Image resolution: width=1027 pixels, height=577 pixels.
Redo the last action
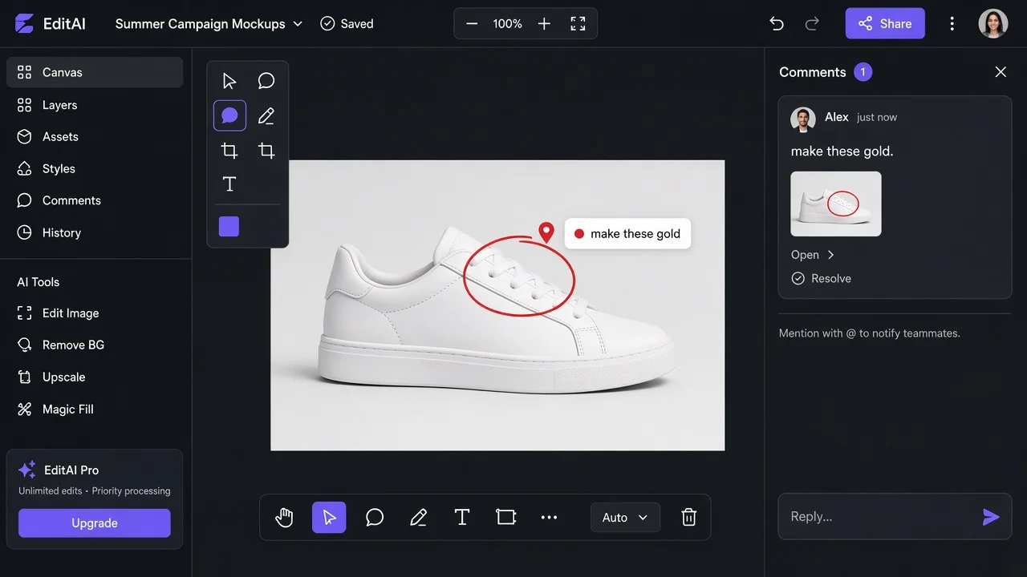pos(812,24)
